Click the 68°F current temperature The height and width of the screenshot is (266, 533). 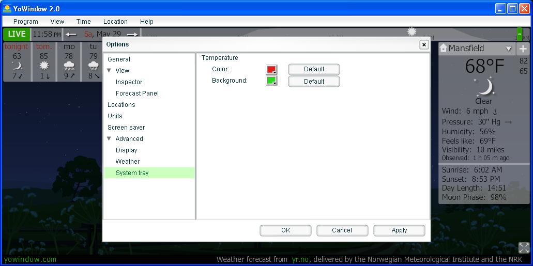[x=484, y=66]
